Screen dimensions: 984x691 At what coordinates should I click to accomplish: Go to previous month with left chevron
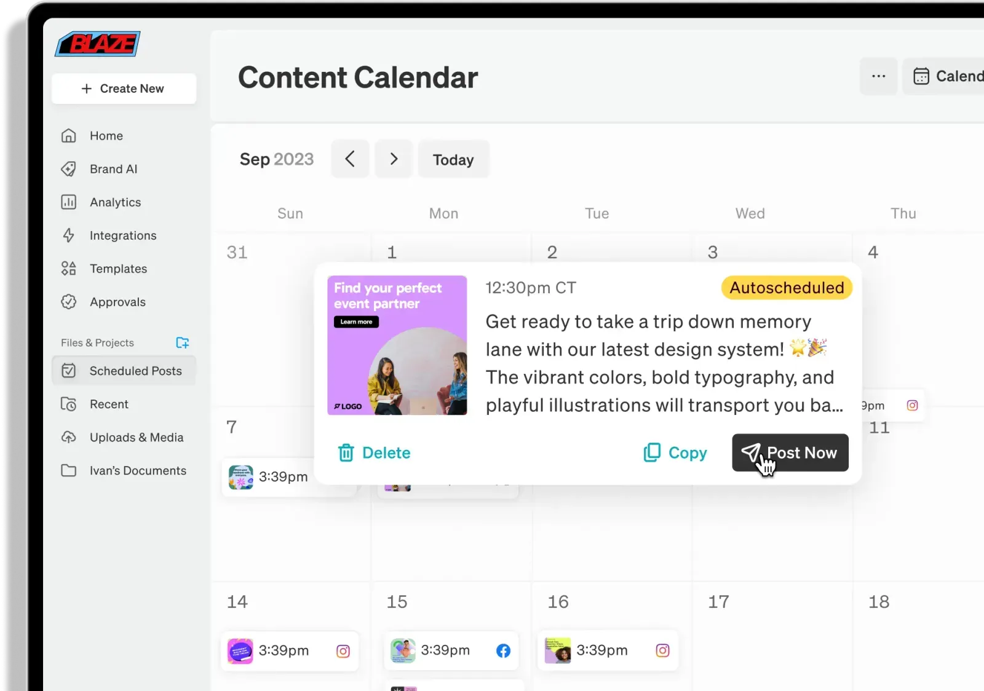[x=350, y=159]
